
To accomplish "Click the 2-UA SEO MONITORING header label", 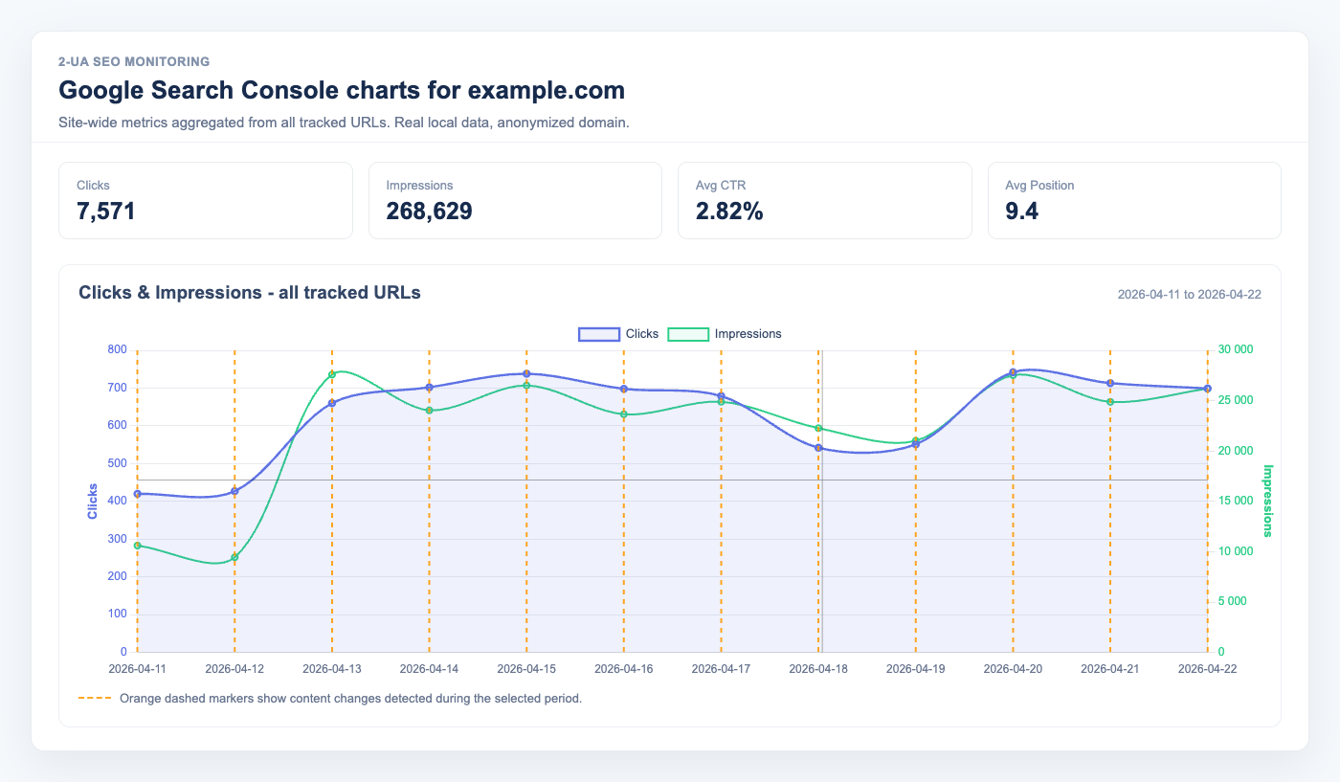I will [x=134, y=61].
